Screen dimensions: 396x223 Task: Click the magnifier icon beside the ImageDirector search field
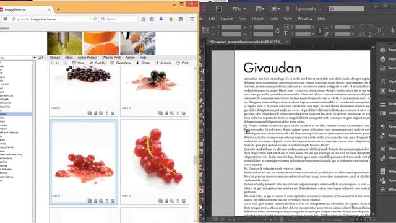click(41, 58)
